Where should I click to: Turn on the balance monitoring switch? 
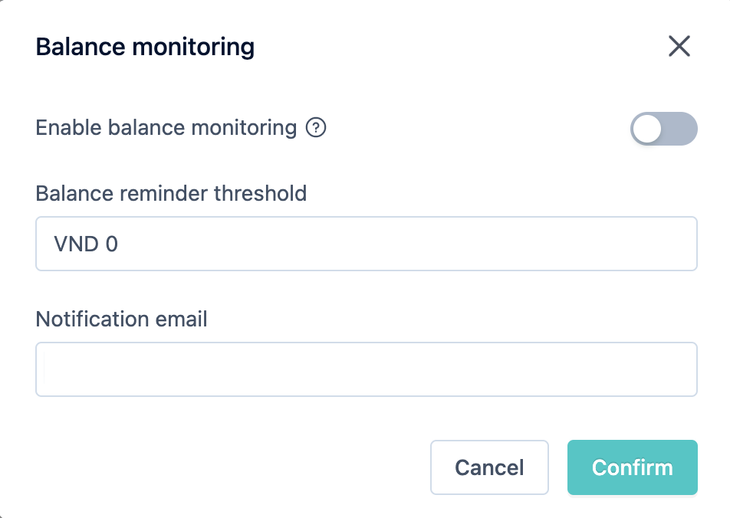664,129
